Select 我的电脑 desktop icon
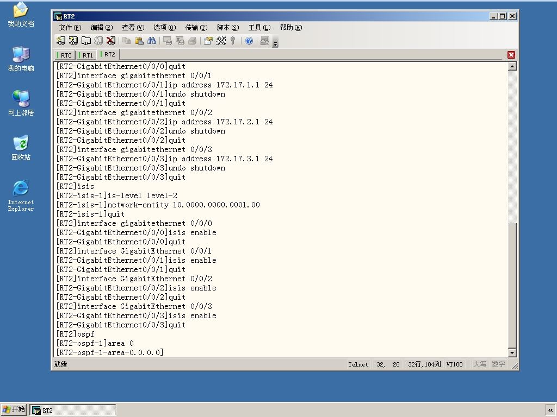This screenshot has width=557, height=417. pos(21,59)
